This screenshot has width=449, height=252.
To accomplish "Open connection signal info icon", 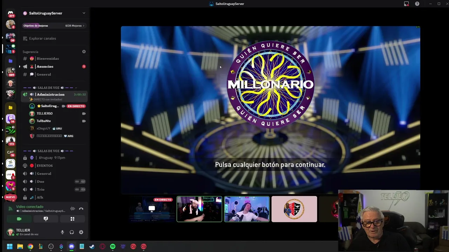I will click(x=10, y=209).
